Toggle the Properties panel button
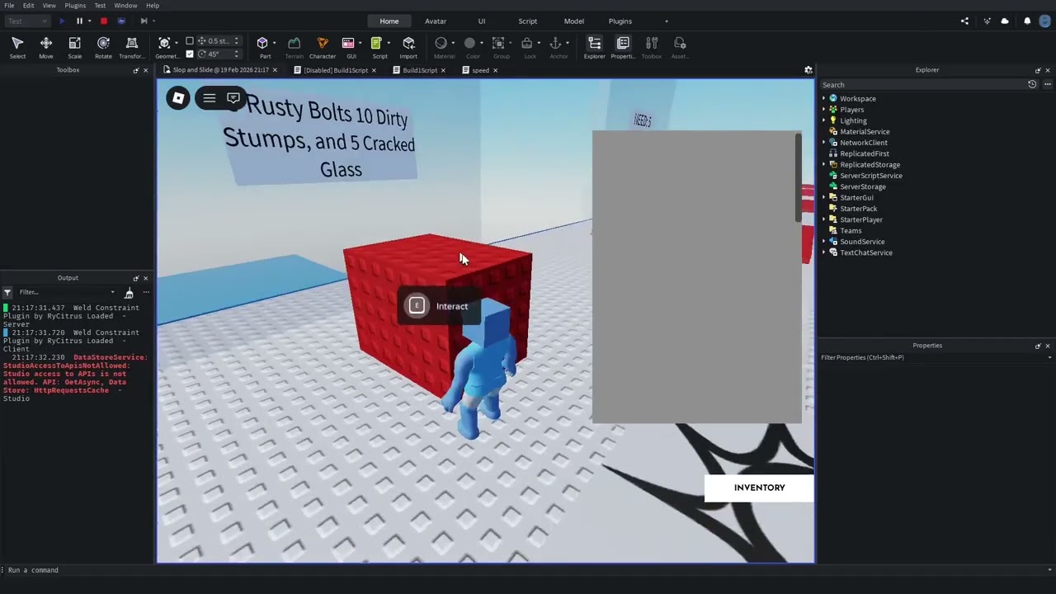1056x594 pixels. [x=623, y=48]
